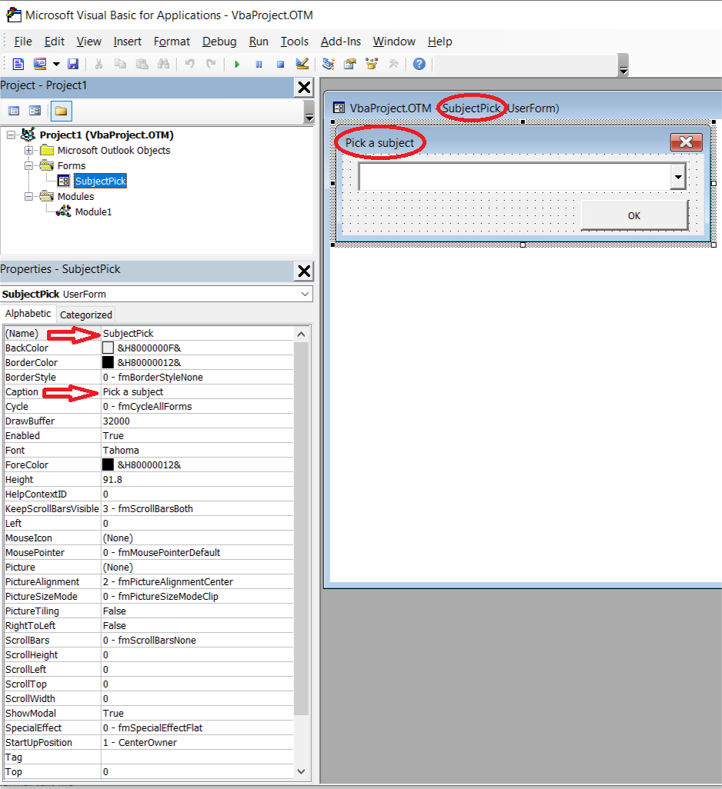Toggle Design Mode icon in toolbar
Viewport: 722px width, 789px height.
click(302, 64)
